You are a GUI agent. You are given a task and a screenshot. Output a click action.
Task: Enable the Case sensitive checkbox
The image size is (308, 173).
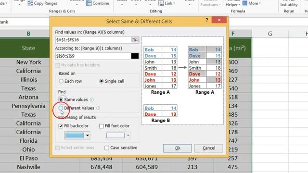point(107,148)
